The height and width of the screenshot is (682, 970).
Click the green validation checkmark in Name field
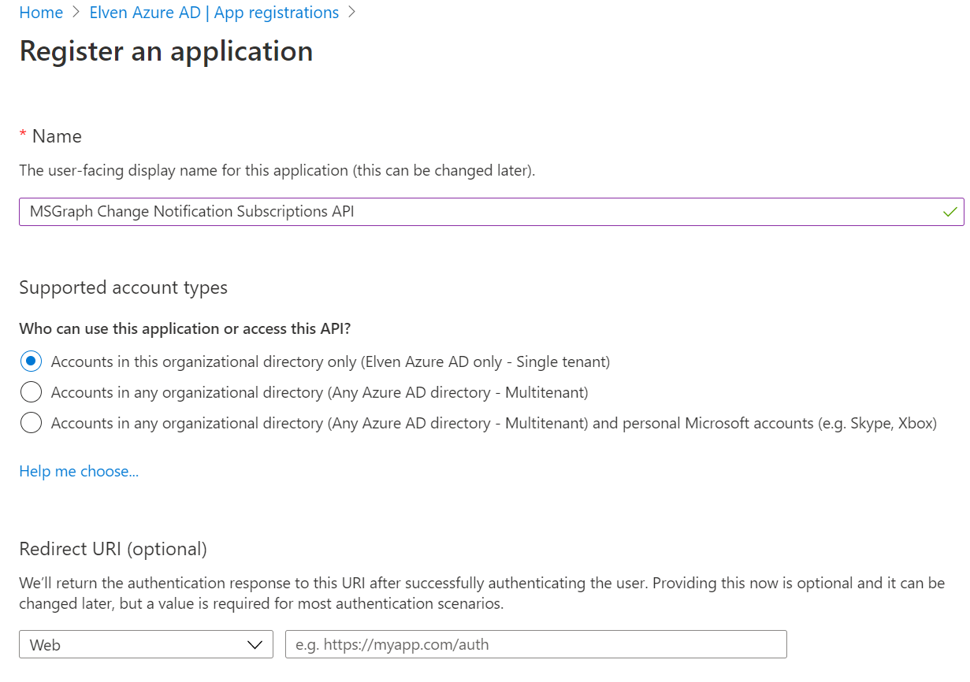tap(950, 212)
